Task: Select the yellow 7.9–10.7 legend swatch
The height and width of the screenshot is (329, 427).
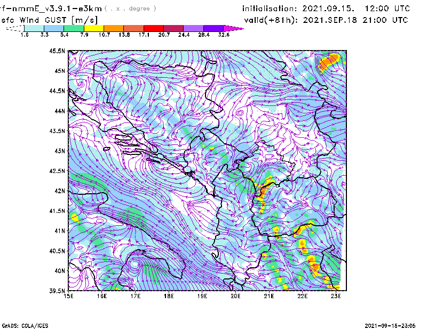Action: (x=94, y=28)
